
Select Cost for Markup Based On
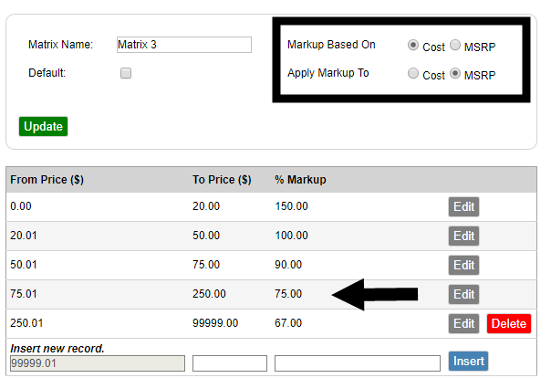[413, 45]
